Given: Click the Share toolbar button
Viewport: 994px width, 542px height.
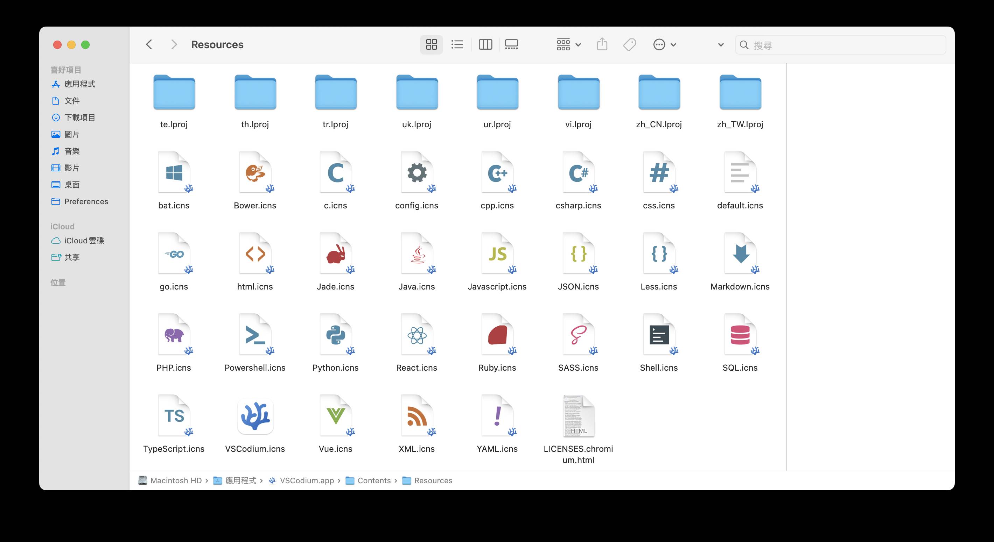Looking at the screenshot, I should coord(602,45).
